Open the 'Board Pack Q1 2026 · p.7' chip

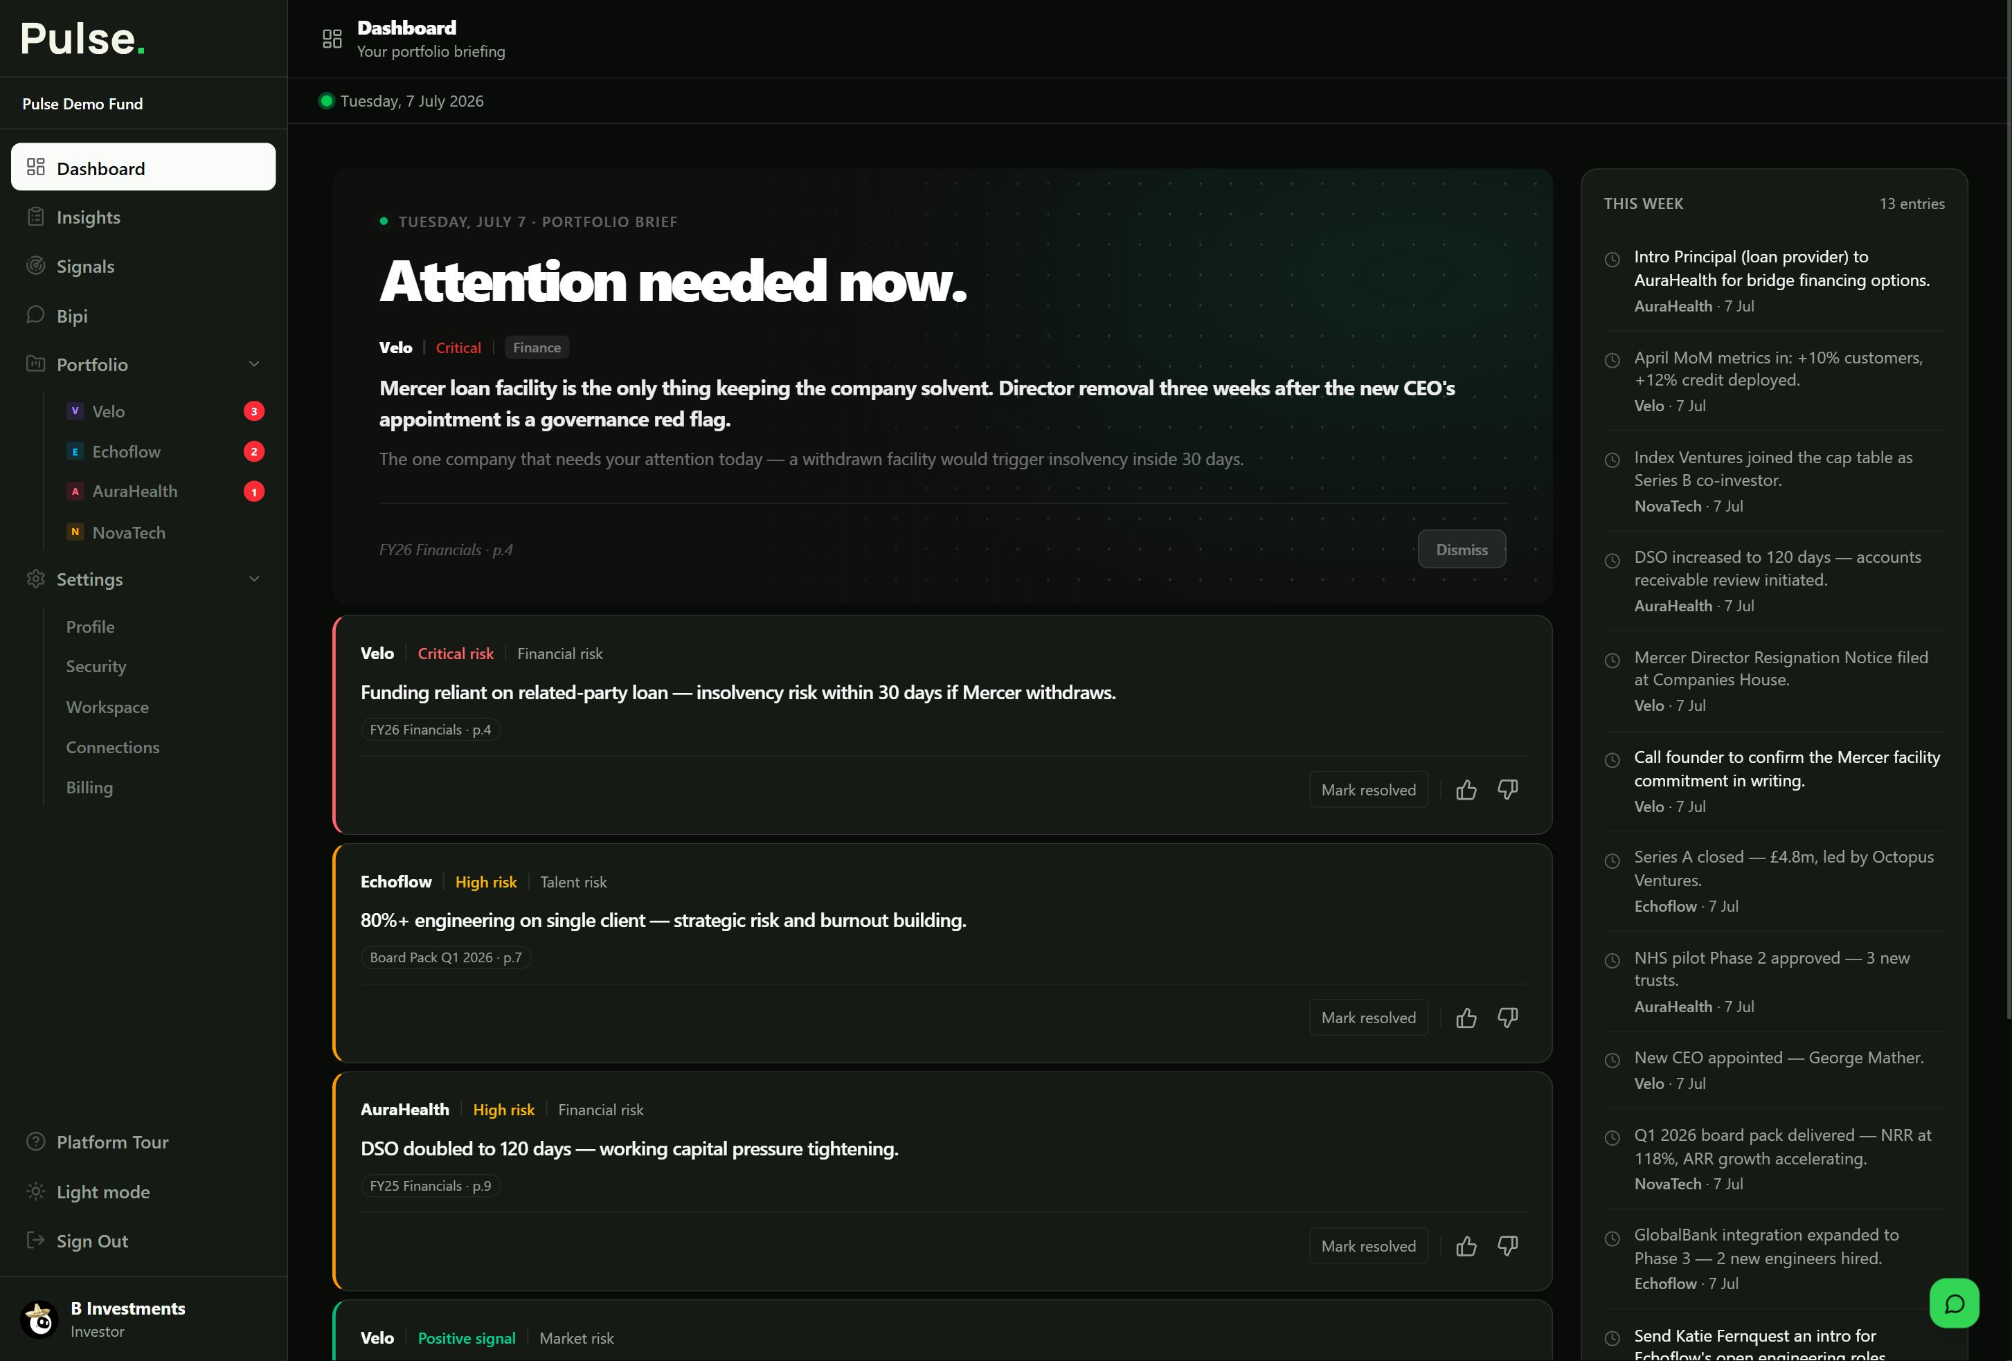446,957
